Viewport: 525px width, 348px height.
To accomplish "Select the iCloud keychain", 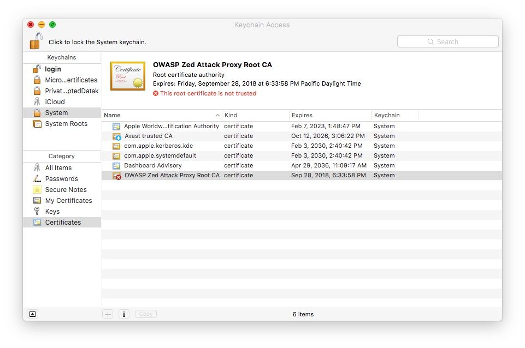I will tap(62, 102).
